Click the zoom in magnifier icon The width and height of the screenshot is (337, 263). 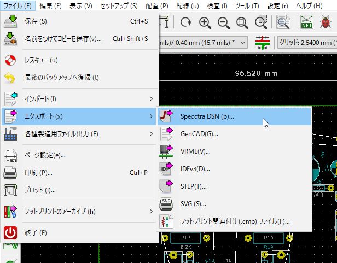205,22
